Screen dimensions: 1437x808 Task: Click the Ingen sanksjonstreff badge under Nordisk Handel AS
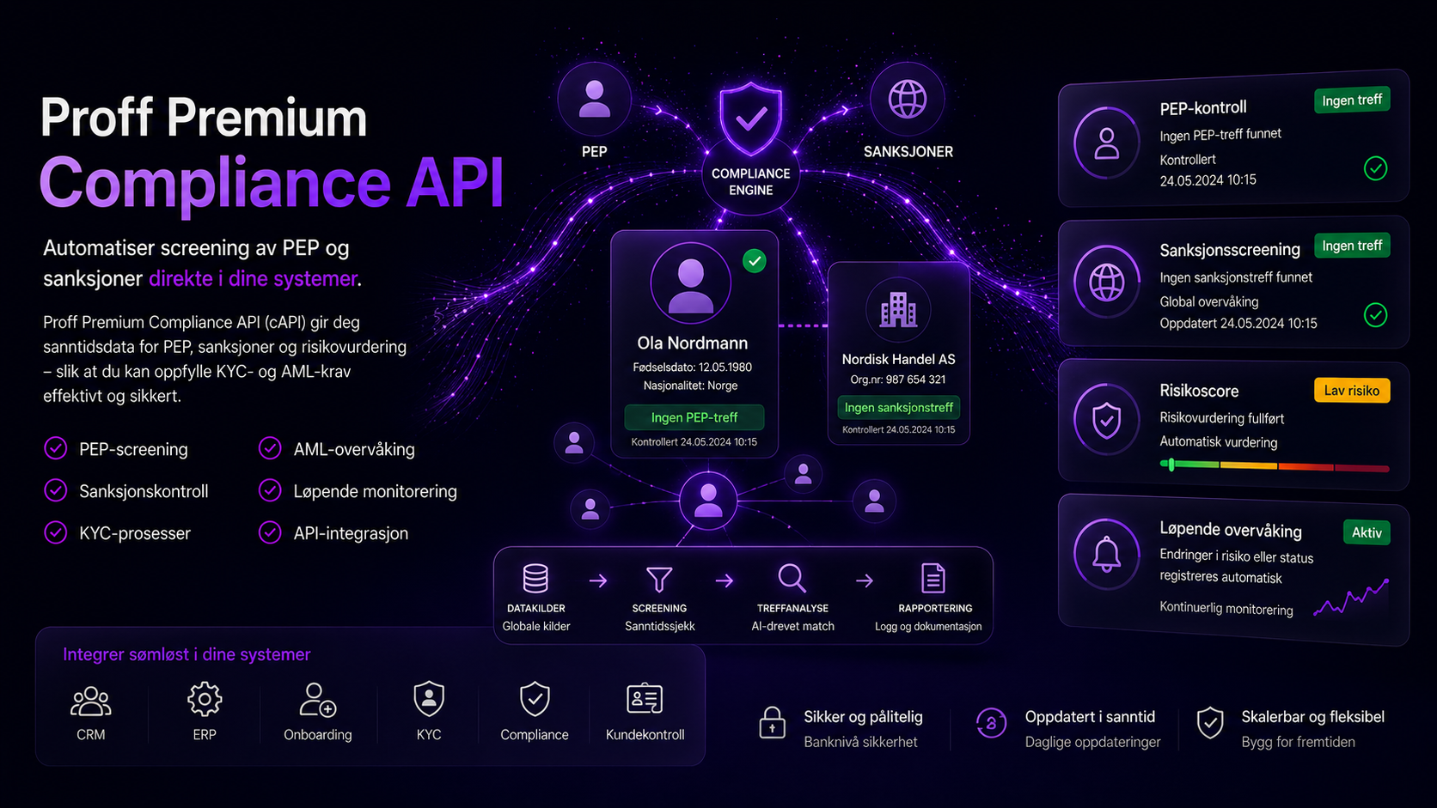[x=899, y=407]
